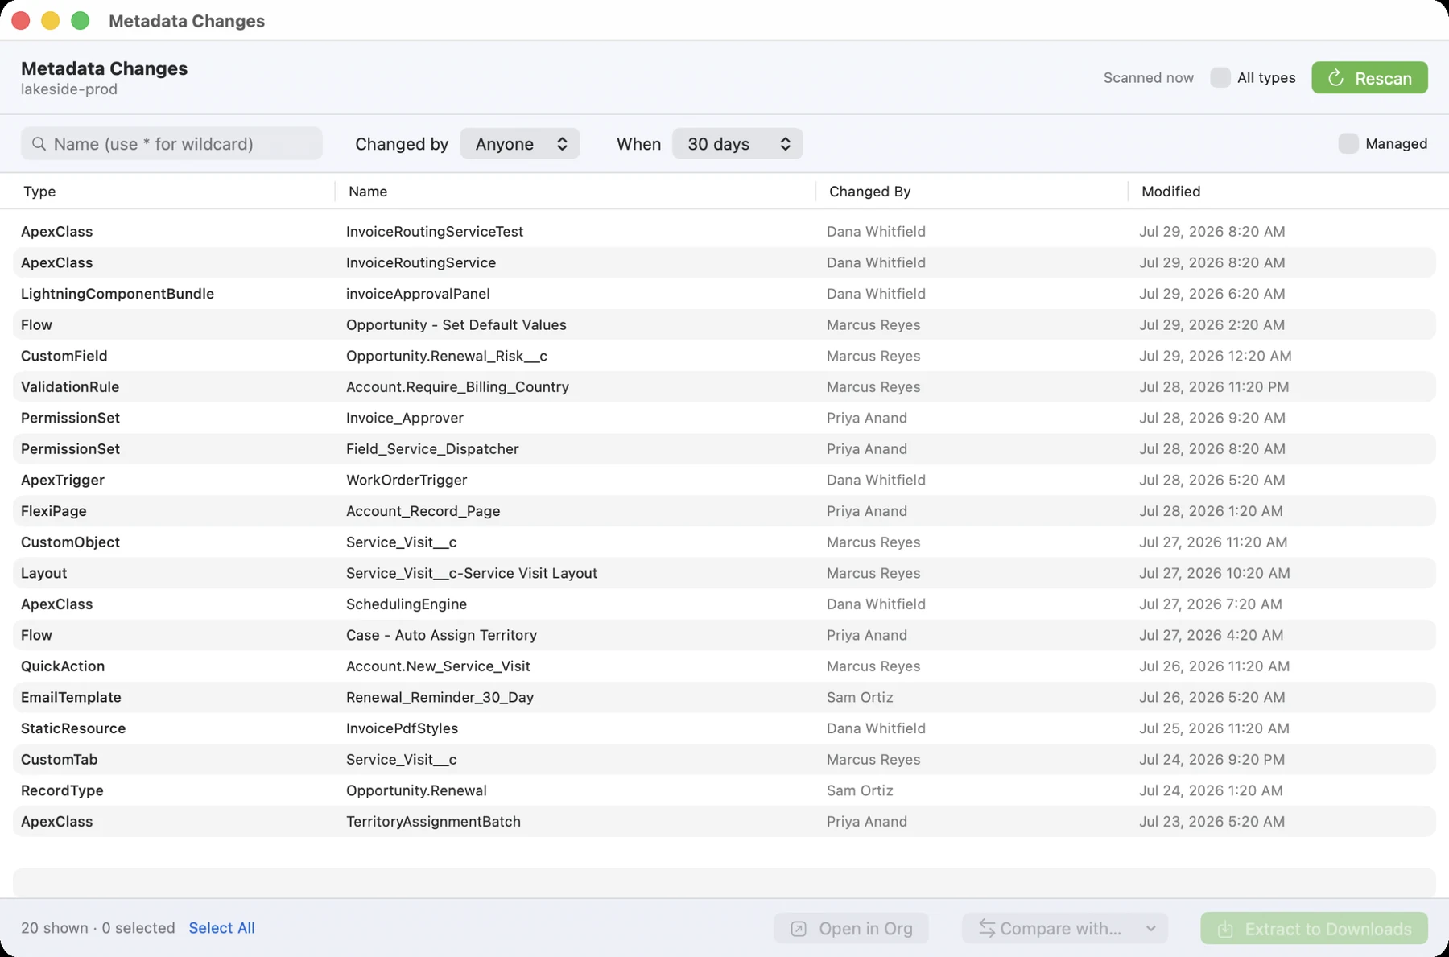Click the Scanned now status text
Screen dimensions: 1449x957
tap(1149, 78)
